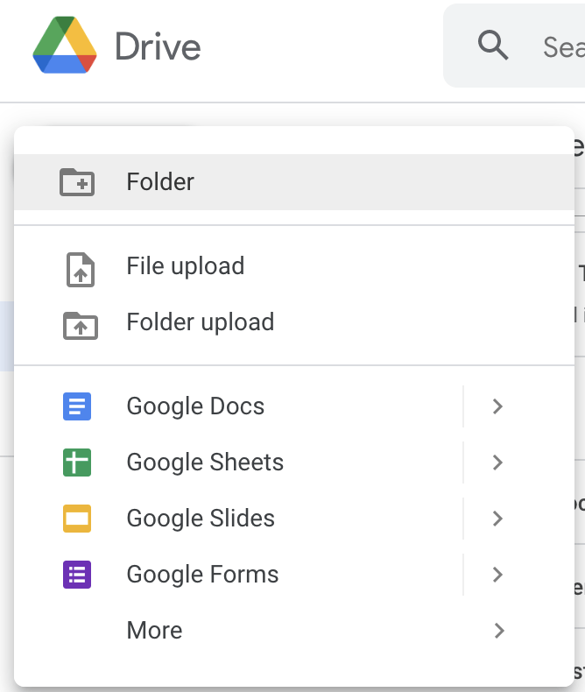Open the More menu item

[x=294, y=631]
